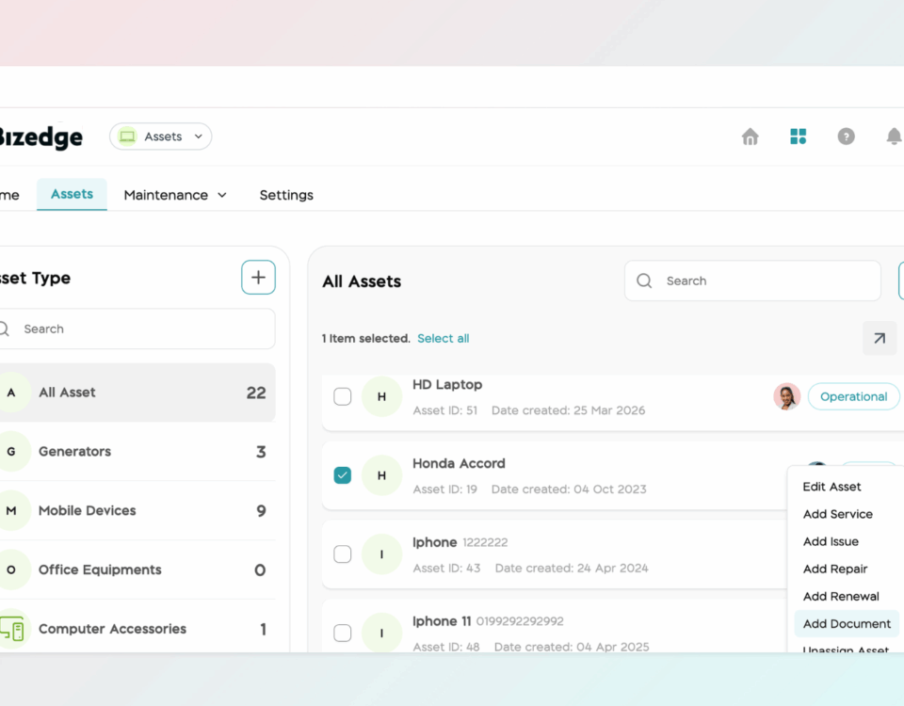Image resolution: width=904 pixels, height=706 pixels.
Task: Check the HD Laptop checkbox
Action: [343, 396]
